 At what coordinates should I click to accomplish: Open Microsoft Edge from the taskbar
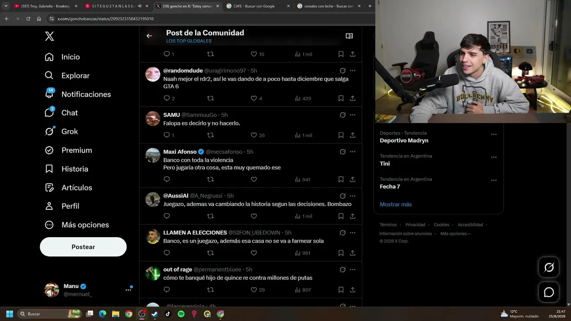pyautogui.click(x=103, y=314)
